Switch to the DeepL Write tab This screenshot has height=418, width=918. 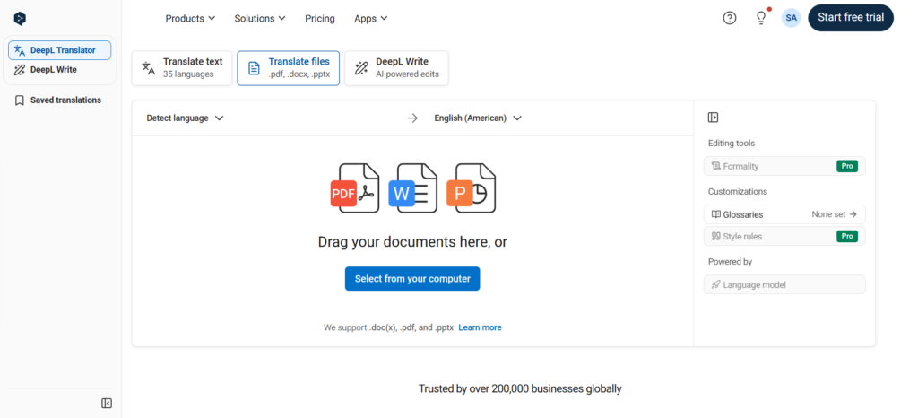pyautogui.click(x=396, y=68)
